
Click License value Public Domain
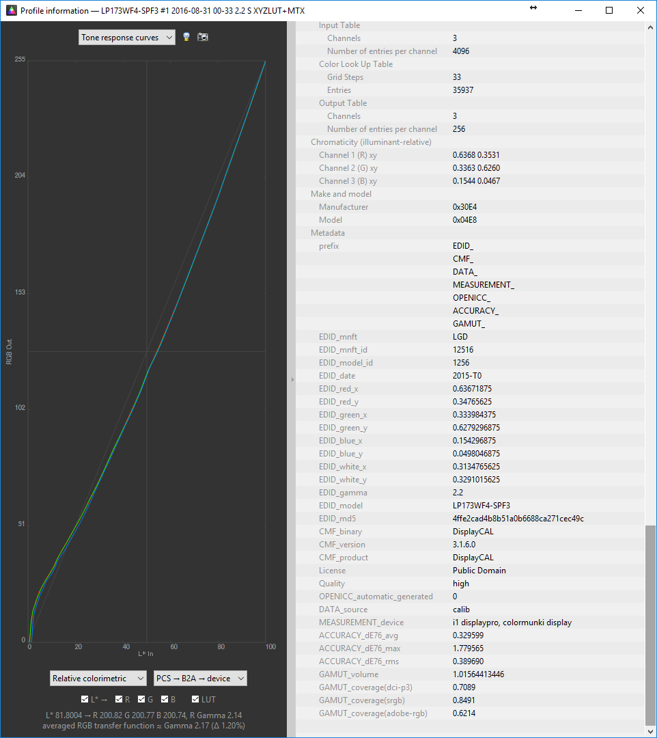click(479, 571)
